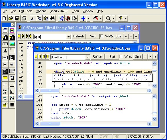This screenshot has width=167, height=140.
Task: Open the [loadCards] combo box in rolodex3.bas
Action: coord(88,57)
